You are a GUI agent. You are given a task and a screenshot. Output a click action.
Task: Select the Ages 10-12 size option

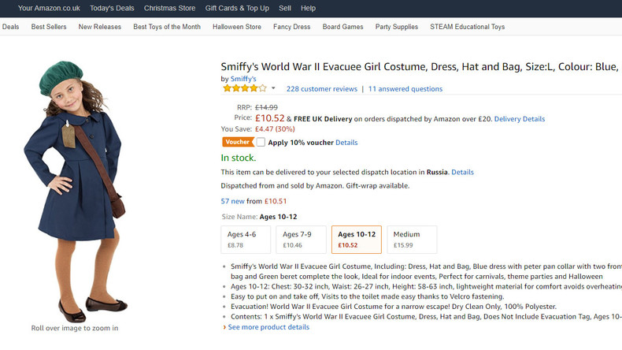pos(357,240)
